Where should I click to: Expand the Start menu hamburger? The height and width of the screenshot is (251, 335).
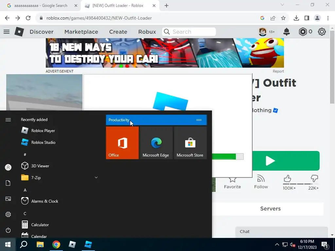click(x=8, y=120)
